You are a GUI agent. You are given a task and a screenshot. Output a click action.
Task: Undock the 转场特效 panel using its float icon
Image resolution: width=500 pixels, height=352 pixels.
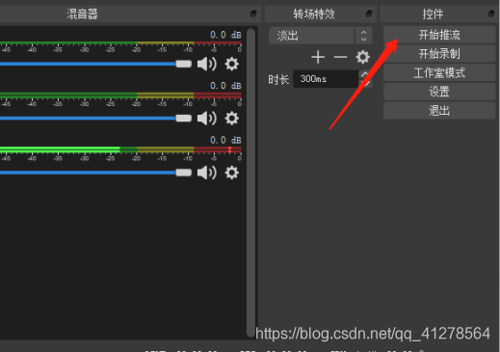point(369,14)
